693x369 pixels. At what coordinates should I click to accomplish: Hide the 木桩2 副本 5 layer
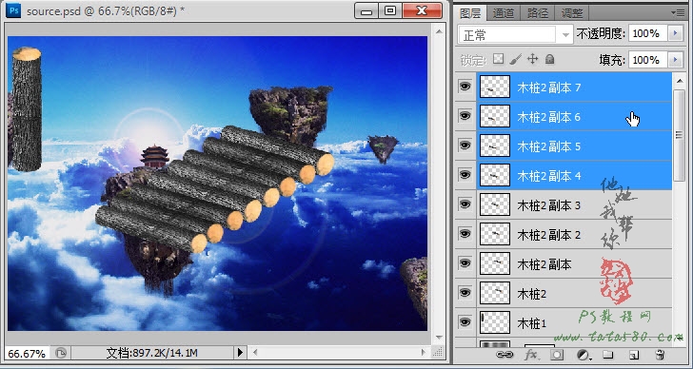click(x=465, y=146)
